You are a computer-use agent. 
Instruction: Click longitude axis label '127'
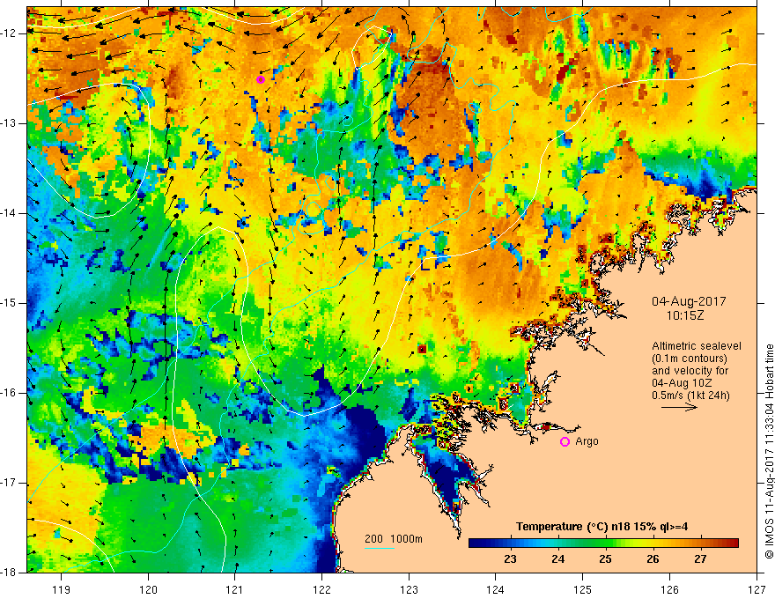[x=757, y=589]
